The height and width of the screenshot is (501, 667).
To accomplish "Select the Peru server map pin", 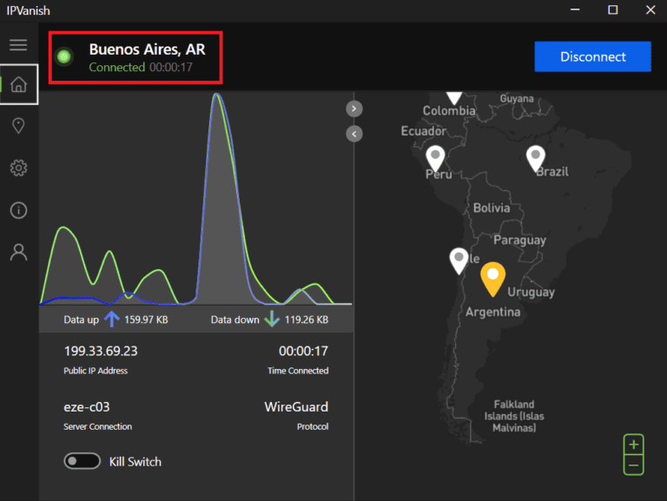I will click(436, 157).
